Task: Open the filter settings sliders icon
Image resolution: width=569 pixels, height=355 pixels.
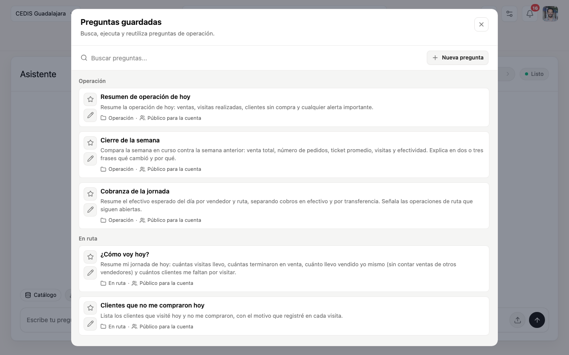Action: pos(509,14)
